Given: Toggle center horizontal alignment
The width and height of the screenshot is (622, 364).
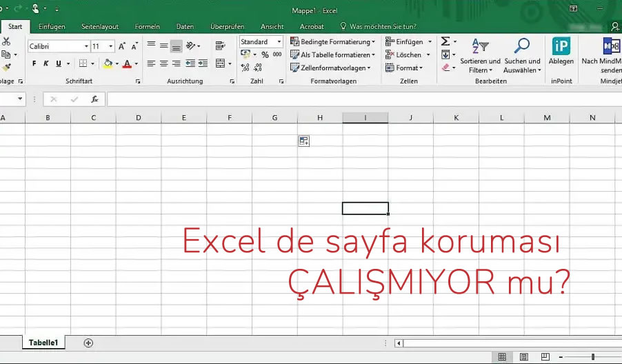Looking at the screenshot, I should [x=163, y=64].
